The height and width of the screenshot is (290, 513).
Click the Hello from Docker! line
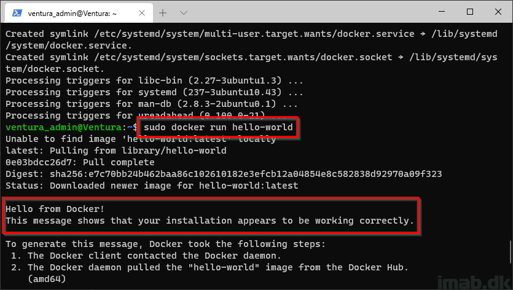[x=55, y=209]
